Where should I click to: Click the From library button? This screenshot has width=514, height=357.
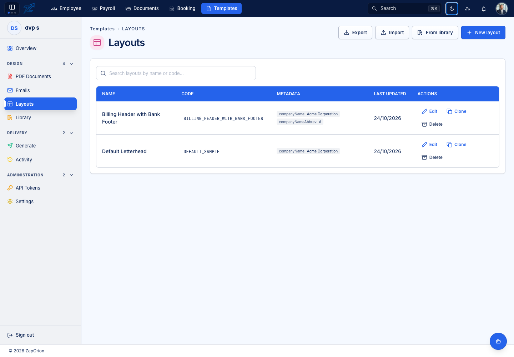[435, 32]
